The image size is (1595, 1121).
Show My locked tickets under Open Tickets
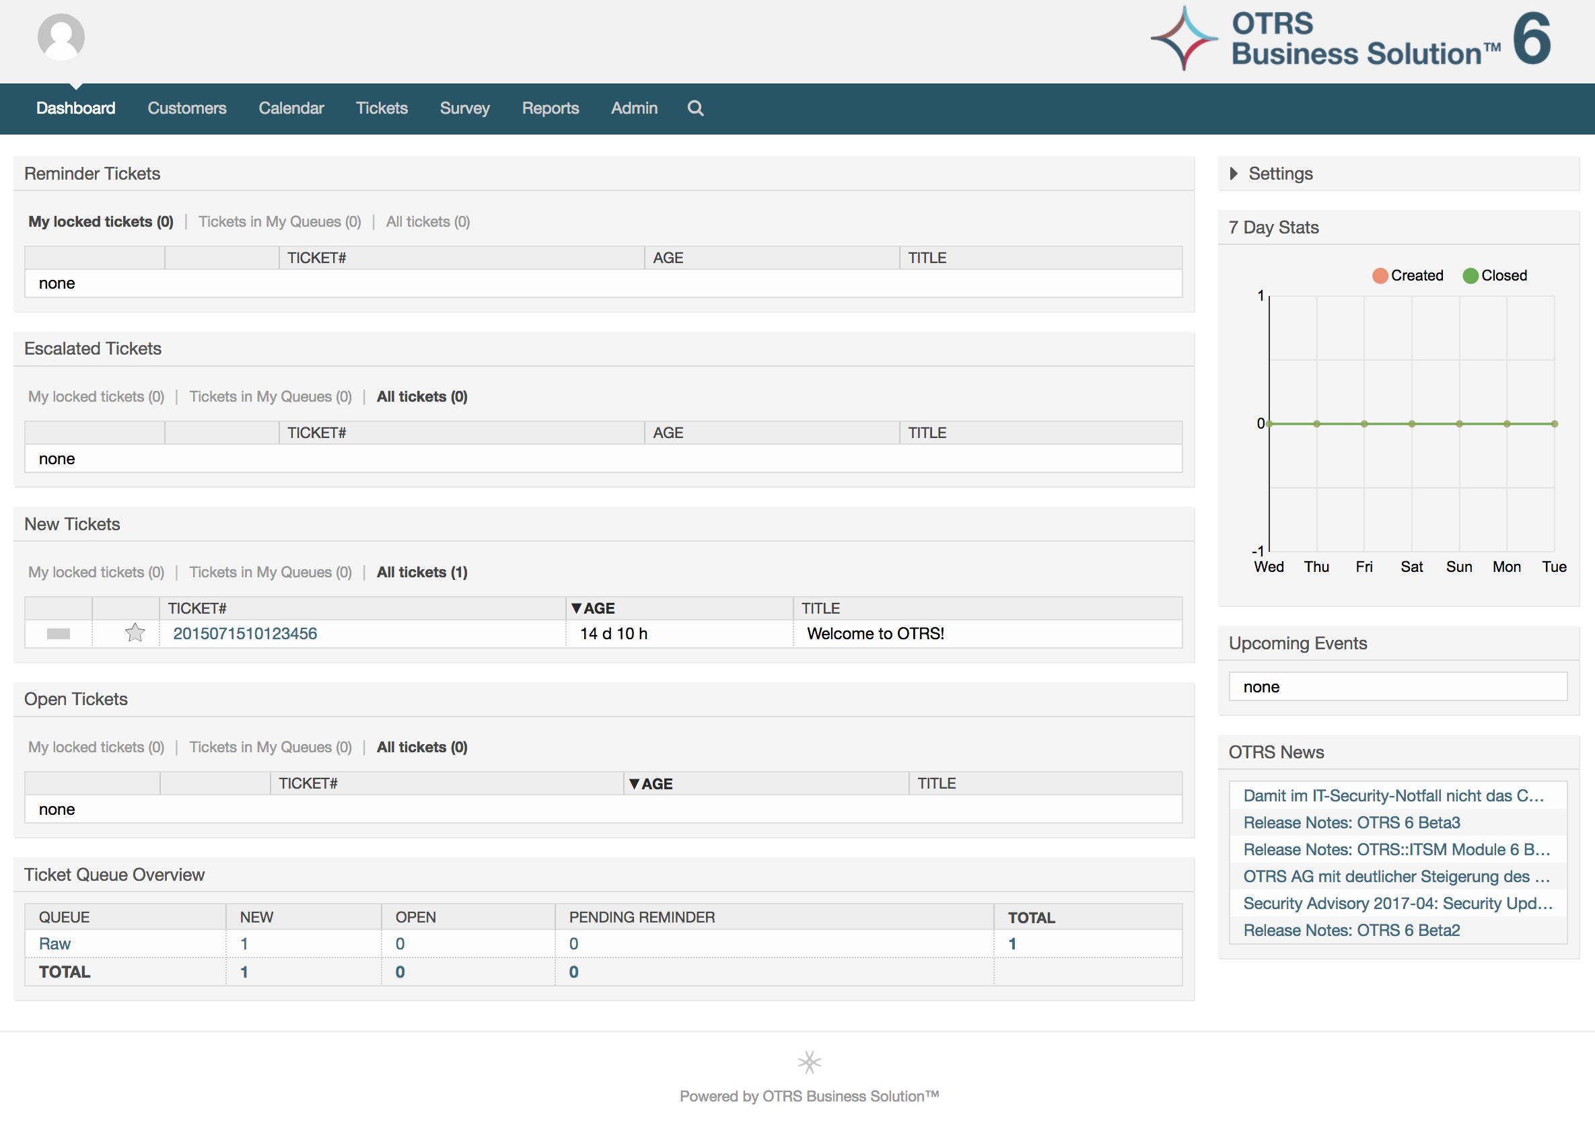pyautogui.click(x=96, y=747)
